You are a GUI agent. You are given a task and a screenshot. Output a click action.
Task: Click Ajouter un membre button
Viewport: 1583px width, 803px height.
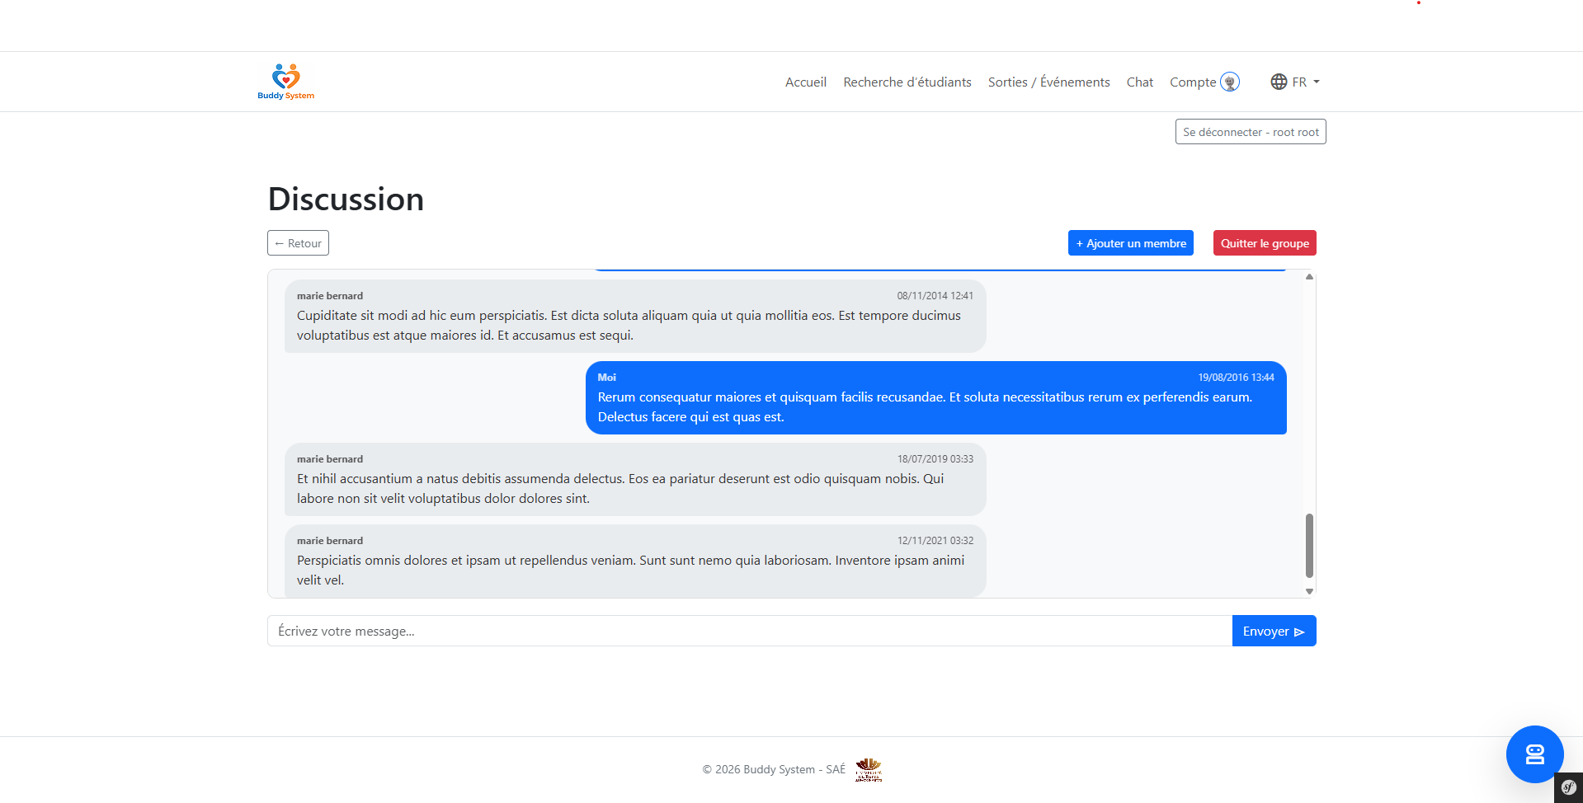pos(1130,243)
